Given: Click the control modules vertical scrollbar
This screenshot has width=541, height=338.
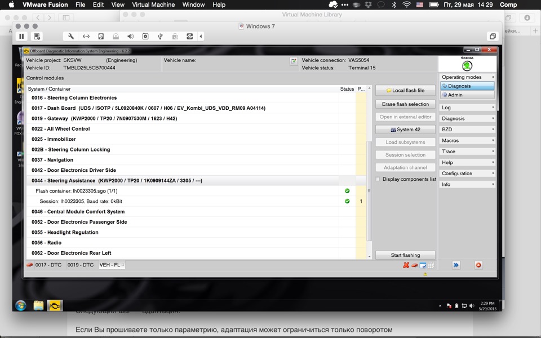Looking at the screenshot, I should pyautogui.click(x=369, y=190).
